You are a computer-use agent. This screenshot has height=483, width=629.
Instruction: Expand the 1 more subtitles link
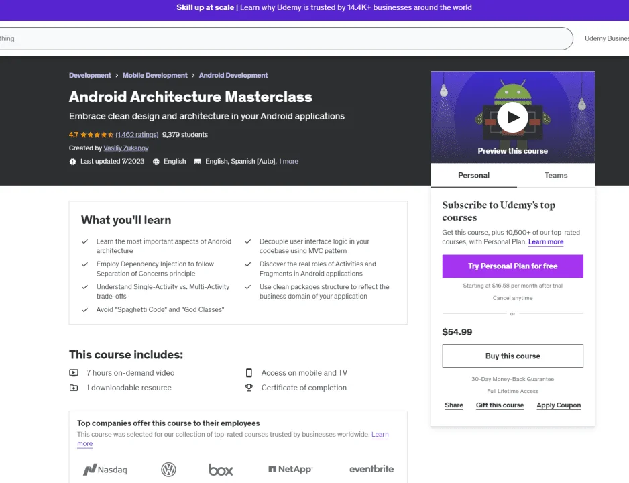click(288, 161)
